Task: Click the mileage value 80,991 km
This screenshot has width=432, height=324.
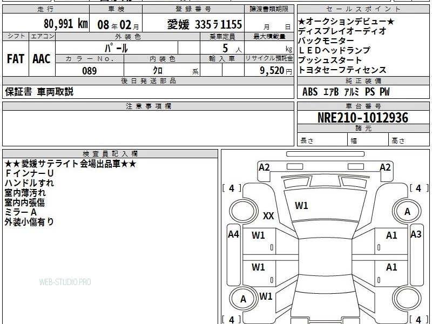Action: pyautogui.click(x=65, y=24)
